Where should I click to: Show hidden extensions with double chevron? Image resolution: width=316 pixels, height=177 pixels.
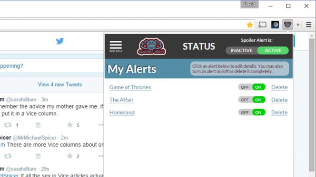click(x=298, y=25)
